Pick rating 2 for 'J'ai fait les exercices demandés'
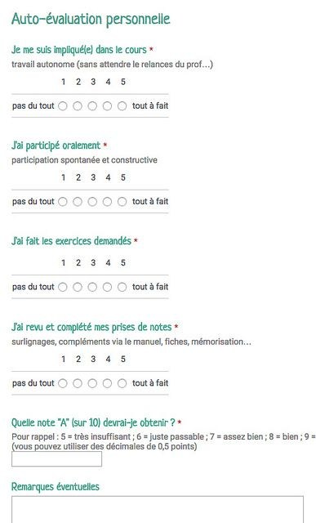 click(x=78, y=287)
